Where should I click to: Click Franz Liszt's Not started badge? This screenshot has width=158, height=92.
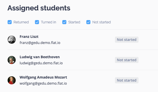pos(127,40)
